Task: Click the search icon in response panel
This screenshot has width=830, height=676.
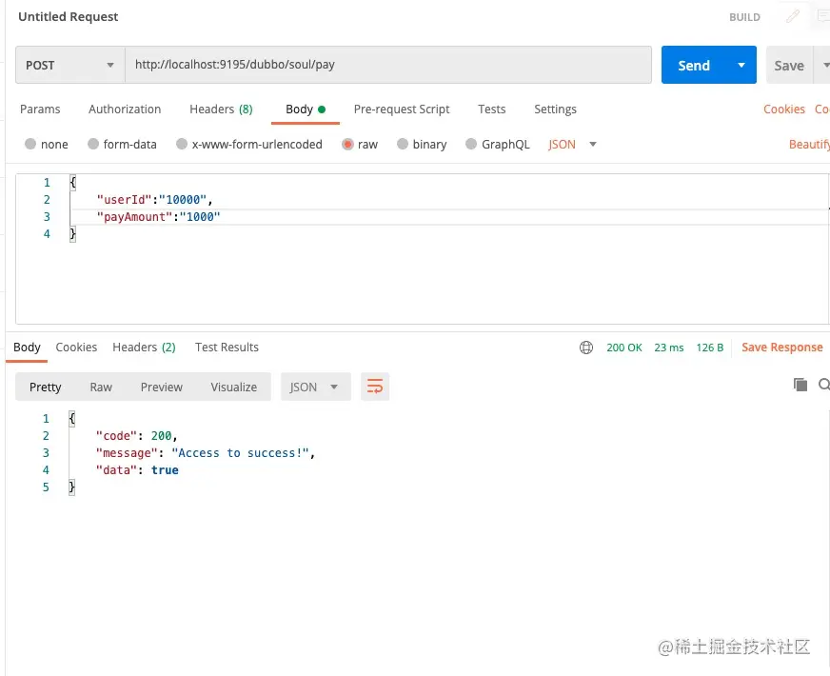Action: [x=823, y=385]
